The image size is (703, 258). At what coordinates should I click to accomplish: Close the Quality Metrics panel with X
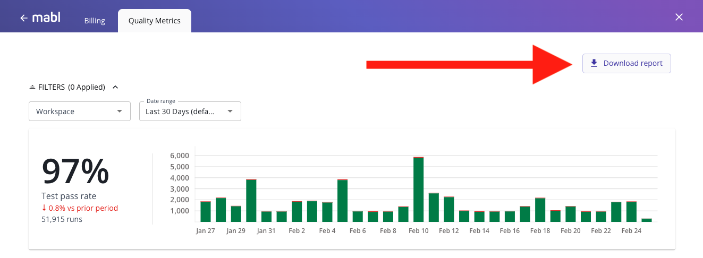(679, 17)
